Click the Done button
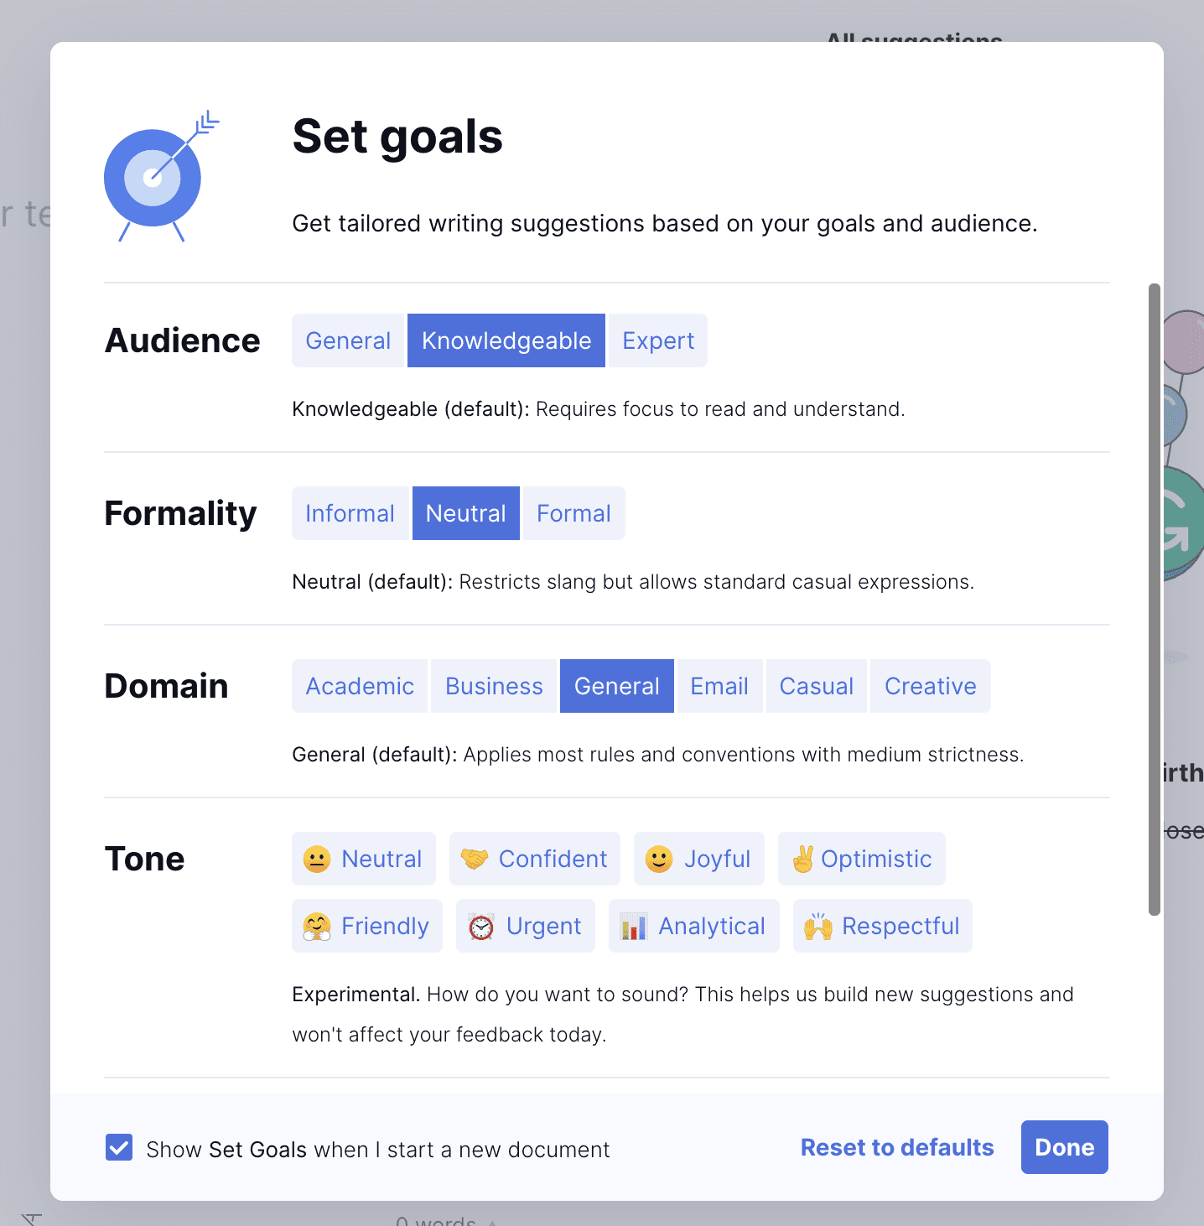1204x1226 pixels. click(x=1065, y=1147)
